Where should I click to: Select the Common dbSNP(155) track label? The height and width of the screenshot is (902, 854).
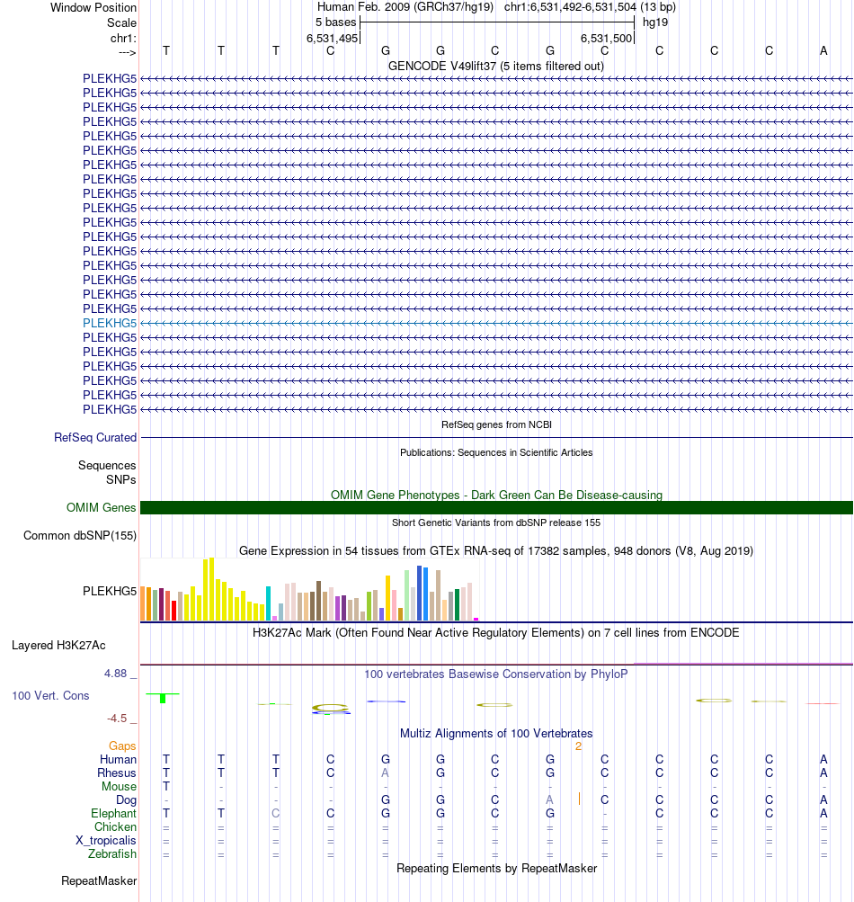(x=80, y=536)
